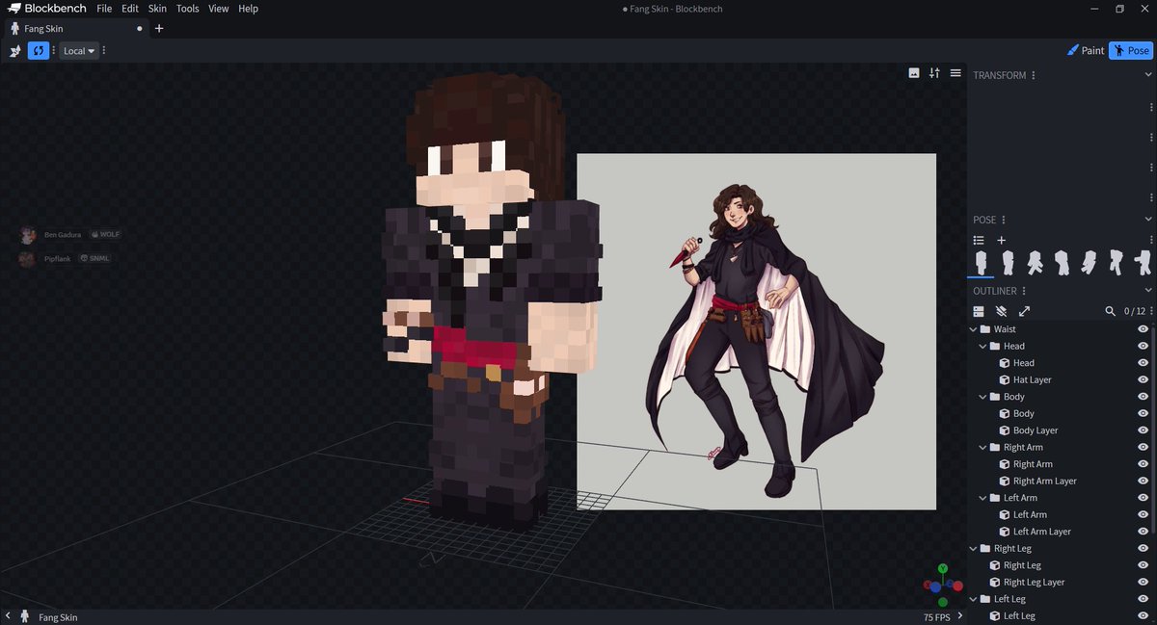Toggle visibility of Waist group
This screenshot has width=1157, height=625.
[1143, 329]
